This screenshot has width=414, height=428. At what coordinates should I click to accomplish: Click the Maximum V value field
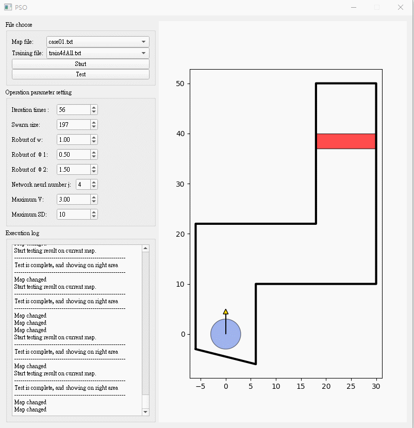tap(74, 200)
